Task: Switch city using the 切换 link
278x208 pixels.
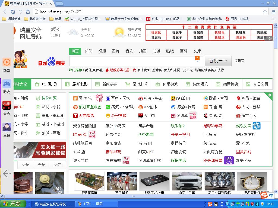Action: pyautogui.click(x=55, y=35)
